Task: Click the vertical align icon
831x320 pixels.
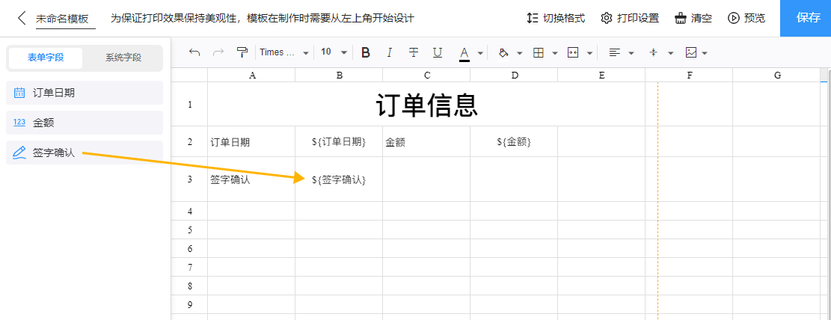Action: point(654,52)
